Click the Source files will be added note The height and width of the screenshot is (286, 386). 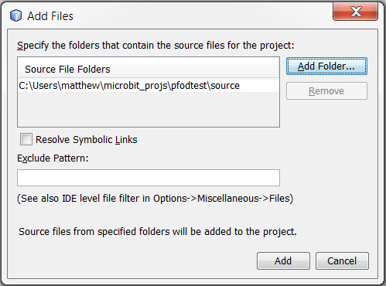158,232
